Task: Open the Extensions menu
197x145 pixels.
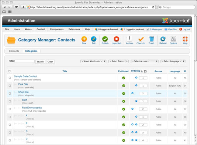Action: coord(74,29)
